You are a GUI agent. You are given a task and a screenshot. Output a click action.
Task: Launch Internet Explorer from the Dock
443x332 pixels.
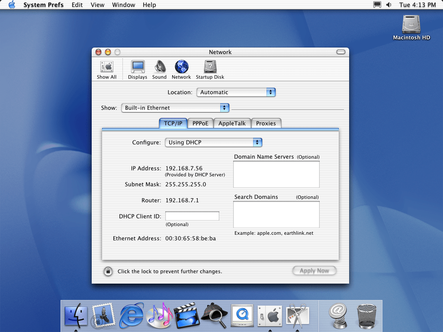(x=131, y=314)
